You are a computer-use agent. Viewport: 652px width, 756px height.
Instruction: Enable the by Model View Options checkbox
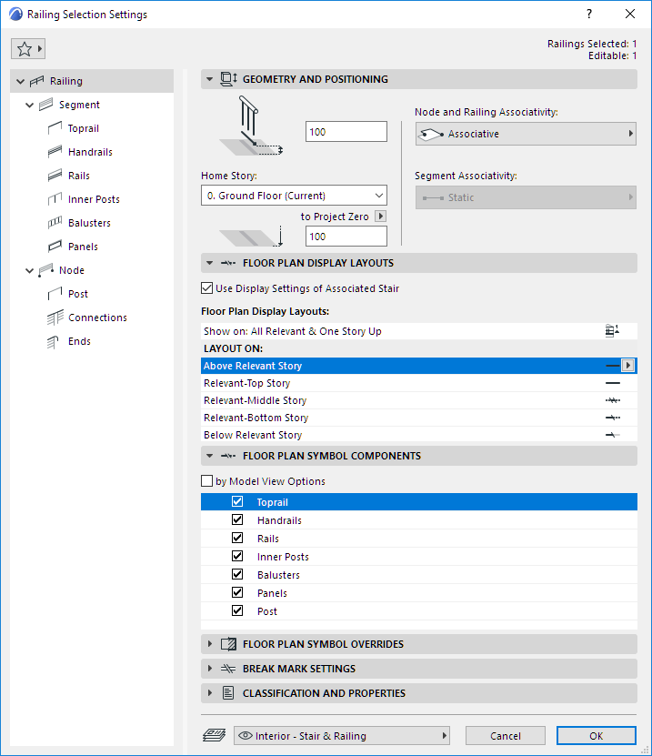(x=206, y=481)
